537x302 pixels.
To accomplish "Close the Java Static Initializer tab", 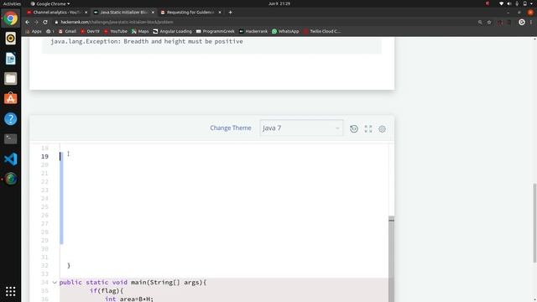I will (153, 13).
